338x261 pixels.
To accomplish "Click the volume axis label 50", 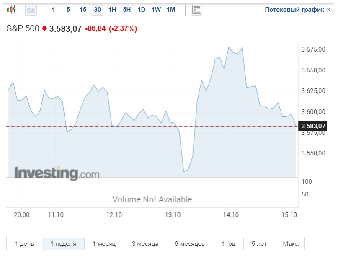I will pos(305,194).
